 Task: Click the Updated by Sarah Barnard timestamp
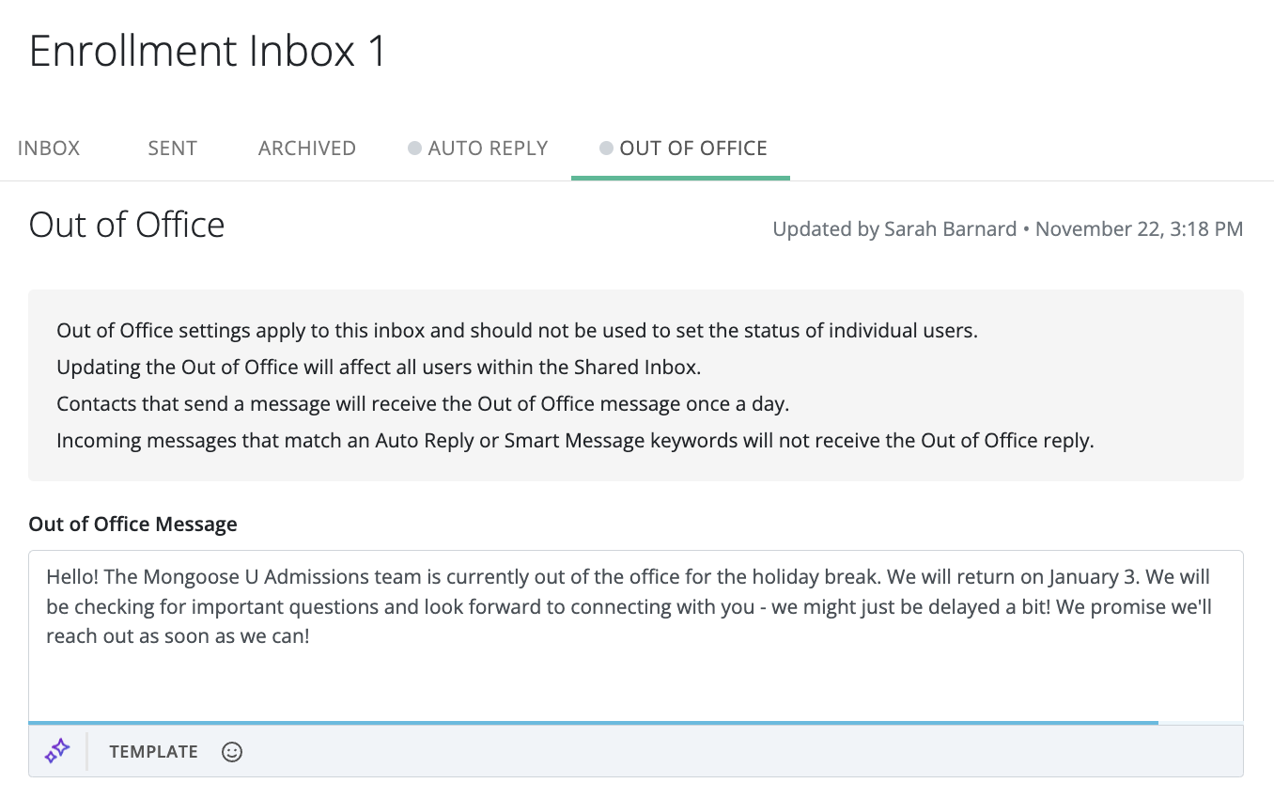coord(1007,229)
